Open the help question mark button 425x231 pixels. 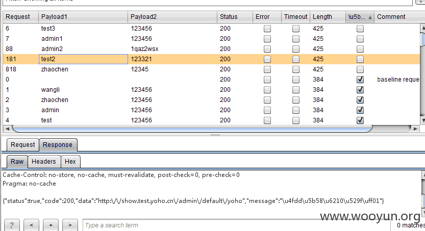12,225
